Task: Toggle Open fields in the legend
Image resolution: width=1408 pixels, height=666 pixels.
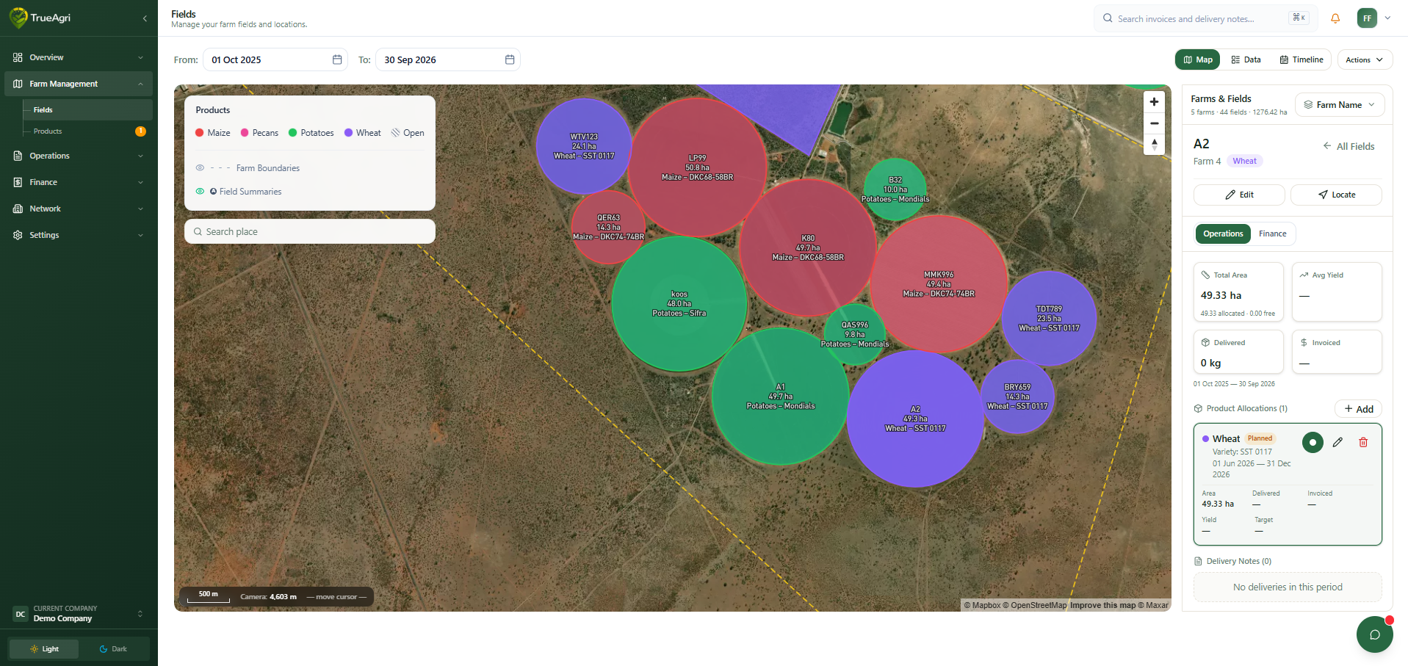Action: pos(408,133)
